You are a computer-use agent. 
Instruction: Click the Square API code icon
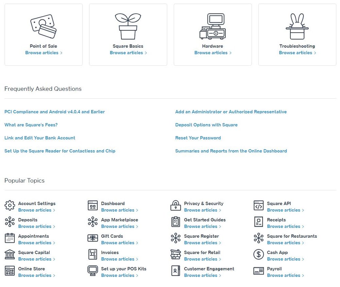point(259,205)
